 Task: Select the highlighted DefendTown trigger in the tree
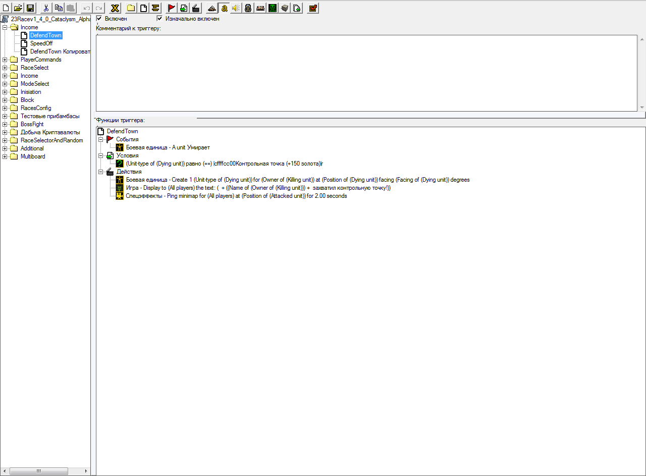click(45, 35)
